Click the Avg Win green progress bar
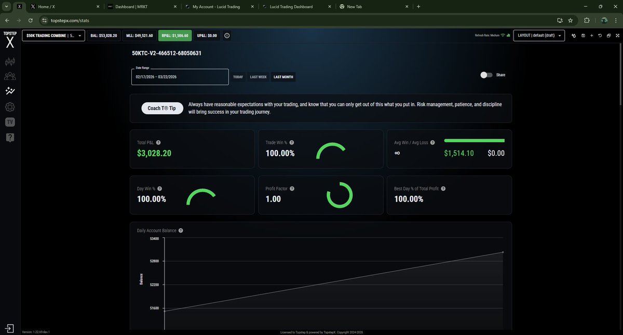Screen dimensions: 623x335 (475, 140)
